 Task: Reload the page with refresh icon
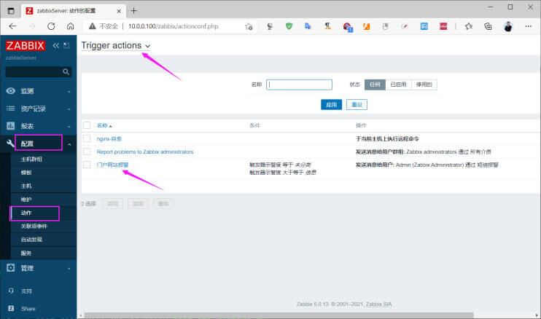[51, 26]
